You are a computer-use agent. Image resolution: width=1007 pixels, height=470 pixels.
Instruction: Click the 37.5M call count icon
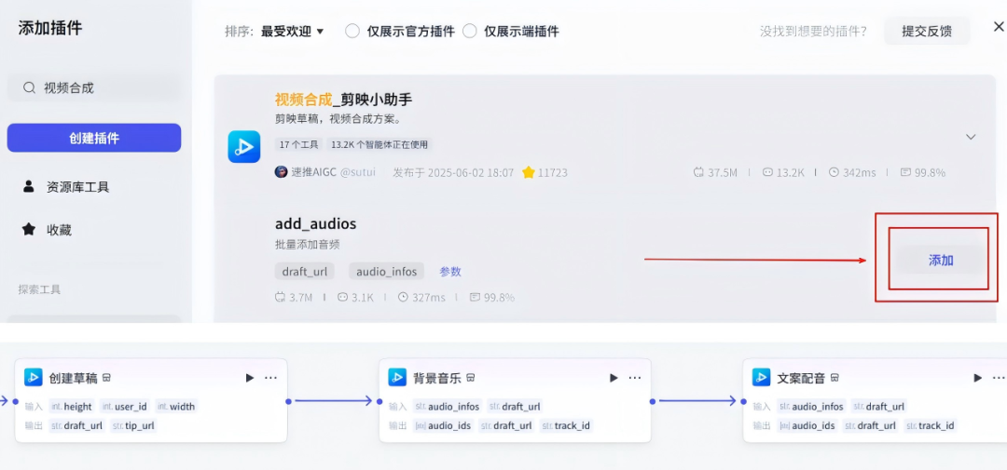point(698,172)
